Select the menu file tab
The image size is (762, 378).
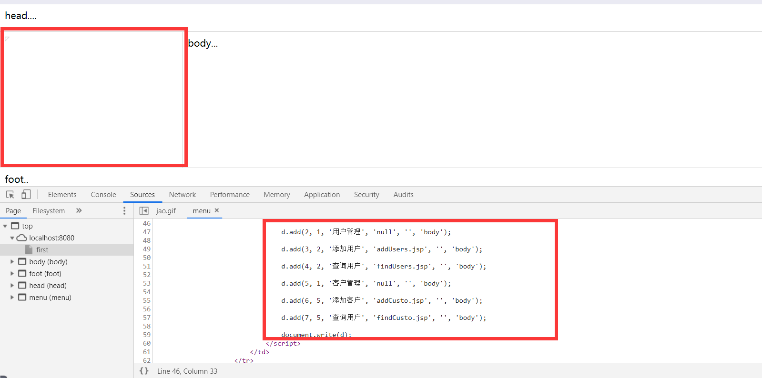pyautogui.click(x=202, y=210)
